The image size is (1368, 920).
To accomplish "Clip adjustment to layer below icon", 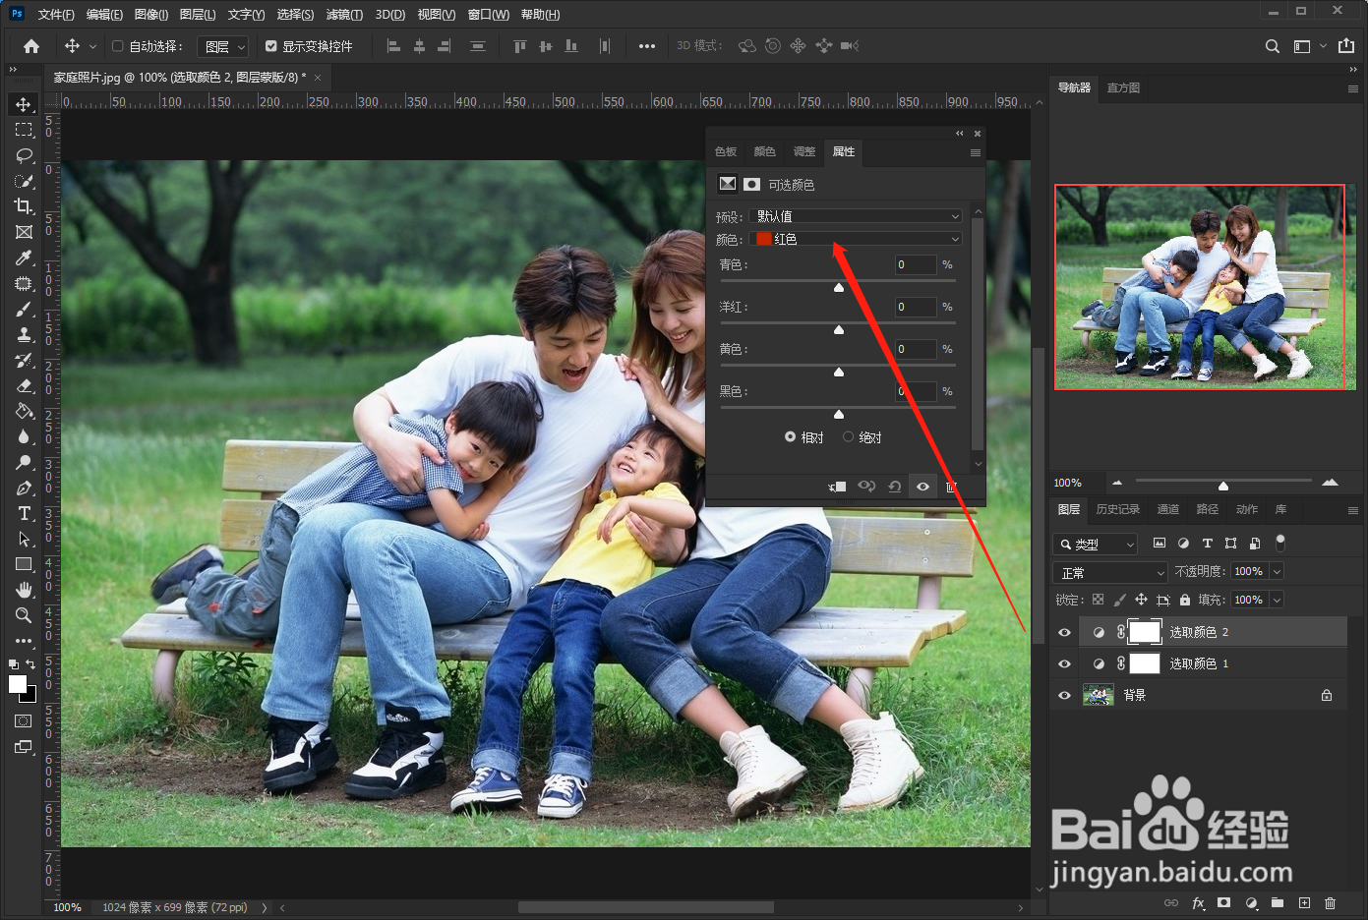I will [837, 487].
